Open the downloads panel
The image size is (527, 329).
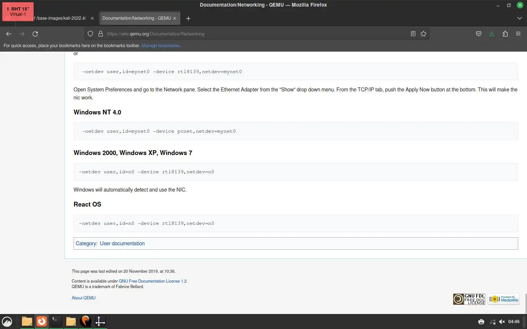pos(492,34)
